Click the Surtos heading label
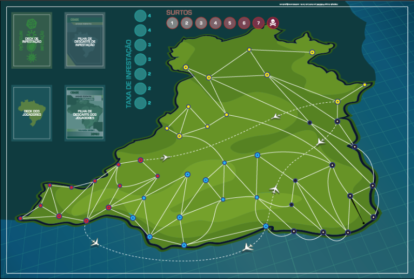The width and height of the screenshot is (414, 279). coord(179,12)
